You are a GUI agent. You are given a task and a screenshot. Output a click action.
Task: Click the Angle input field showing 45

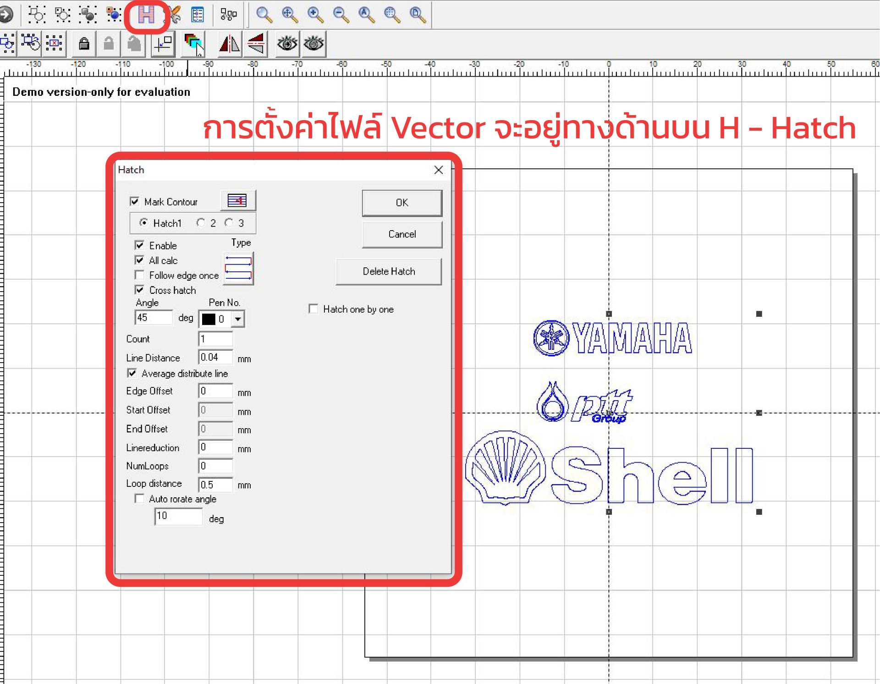[154, 317]
